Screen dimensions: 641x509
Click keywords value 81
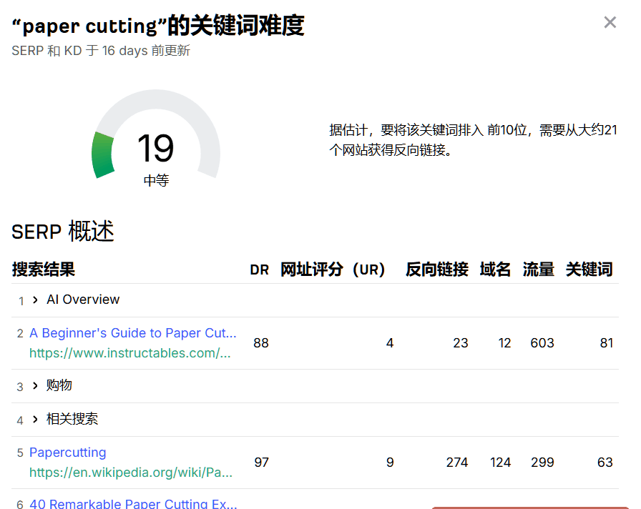(607, 343)
